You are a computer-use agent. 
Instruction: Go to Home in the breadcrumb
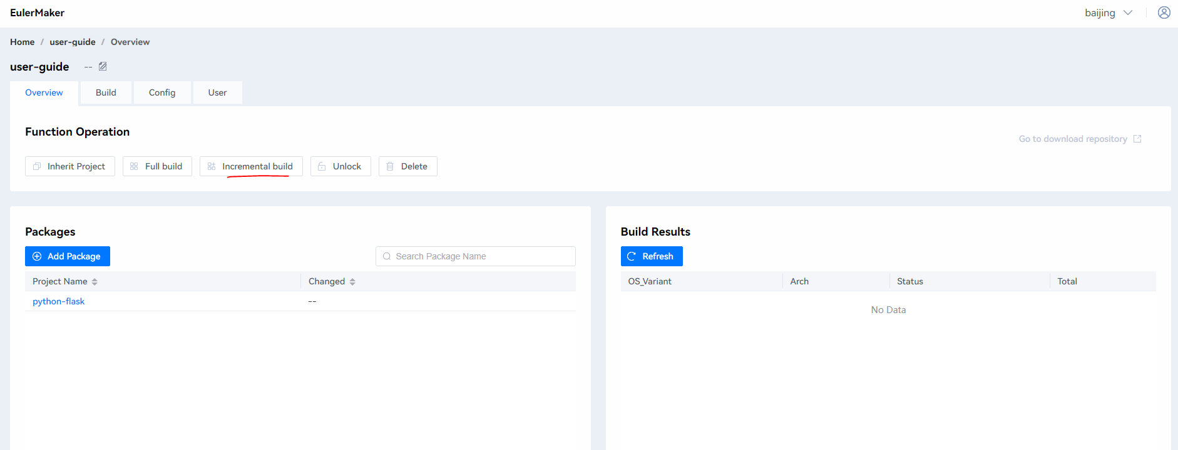point(22,42)
